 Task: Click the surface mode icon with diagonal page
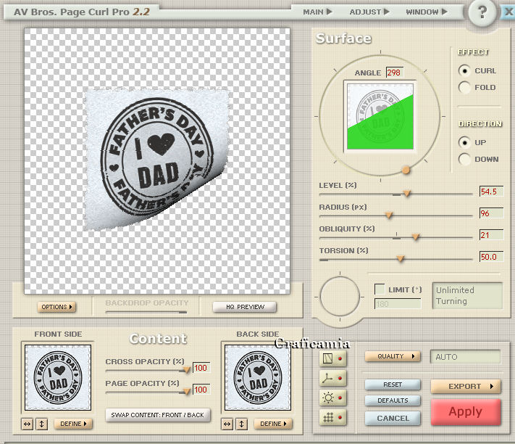tap(332, 358)
